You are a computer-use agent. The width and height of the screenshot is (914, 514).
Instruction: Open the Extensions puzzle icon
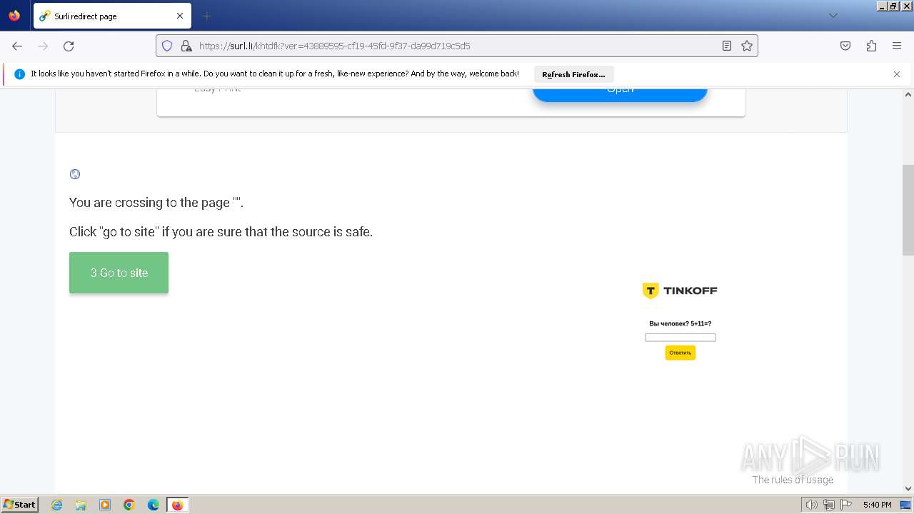[871, 46]
